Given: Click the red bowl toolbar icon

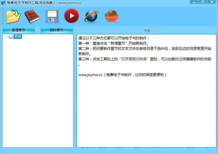Looking at the screenshot, I should [x=111, y=16].
